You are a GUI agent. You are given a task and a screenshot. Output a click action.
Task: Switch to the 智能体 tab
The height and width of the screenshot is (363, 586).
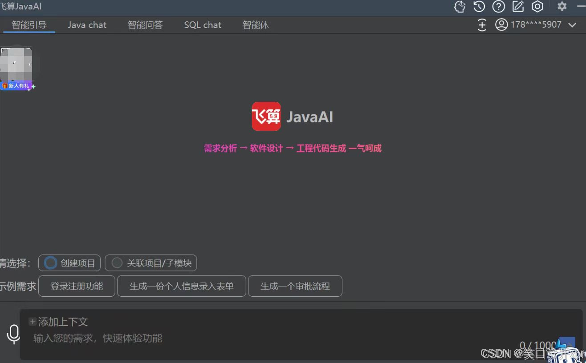[x=256, y=25]
